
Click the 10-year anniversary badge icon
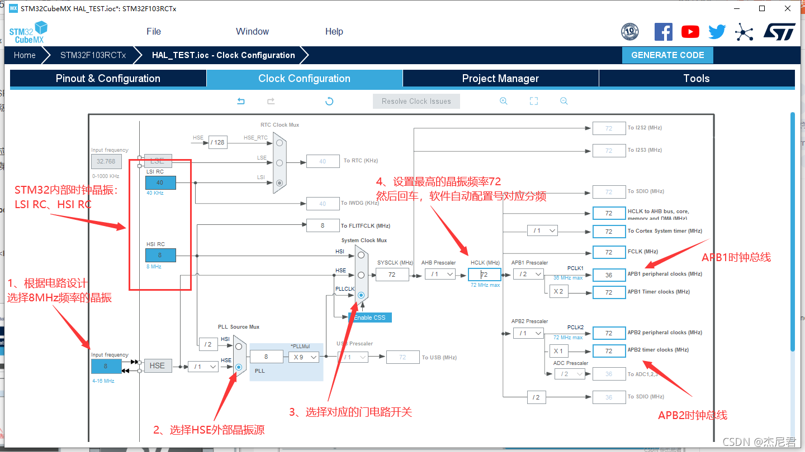(629, 32)
